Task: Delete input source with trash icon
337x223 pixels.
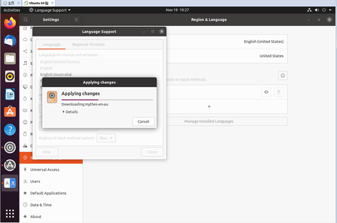Action: point(279,92)
